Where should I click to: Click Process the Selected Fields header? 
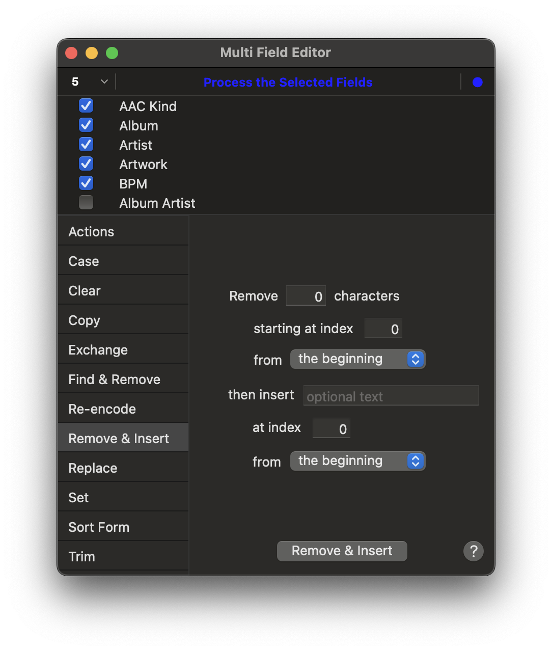[288, 82]
